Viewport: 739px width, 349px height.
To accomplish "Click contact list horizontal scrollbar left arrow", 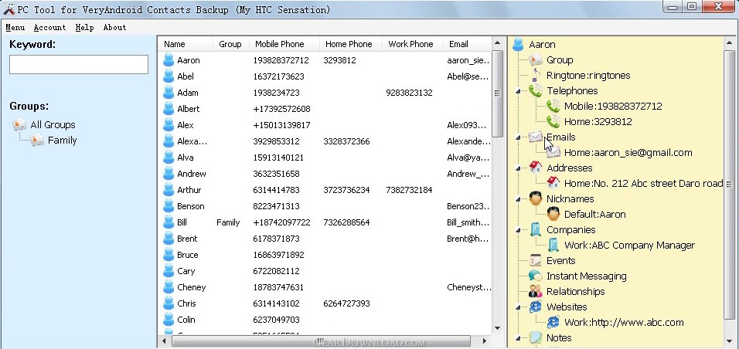I will (164, 340).
